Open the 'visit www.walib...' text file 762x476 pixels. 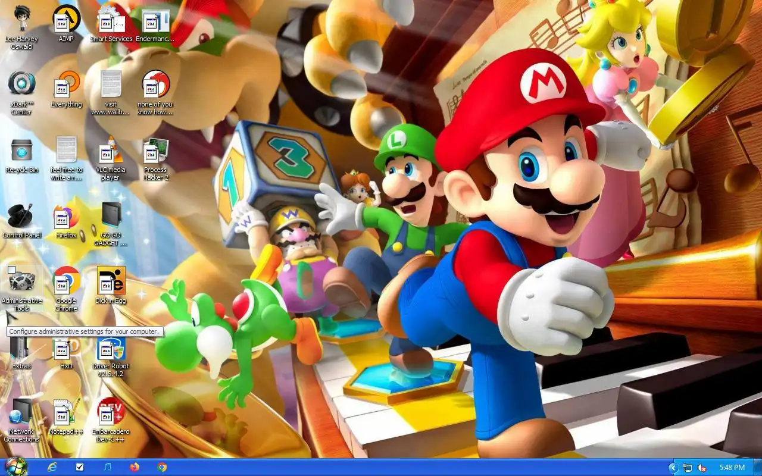pos(111,92)
